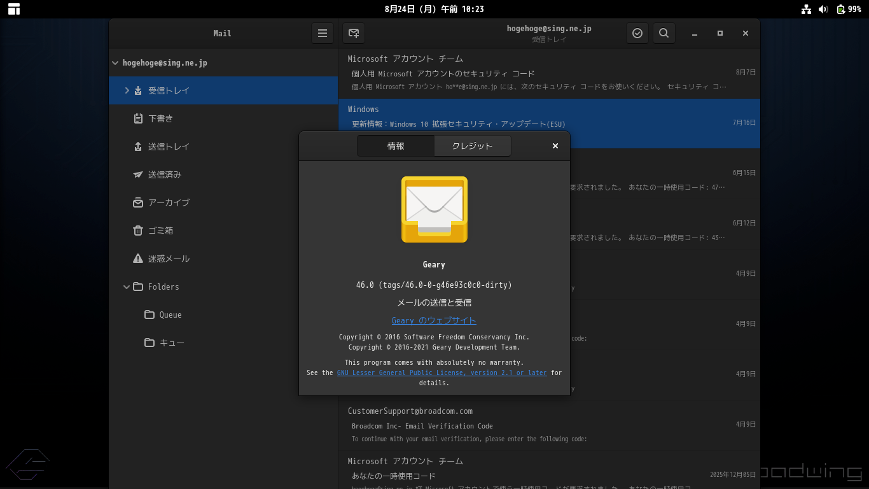Click the 6月12日 conversation date
The image size is (869, 489).
coord(744,223)
